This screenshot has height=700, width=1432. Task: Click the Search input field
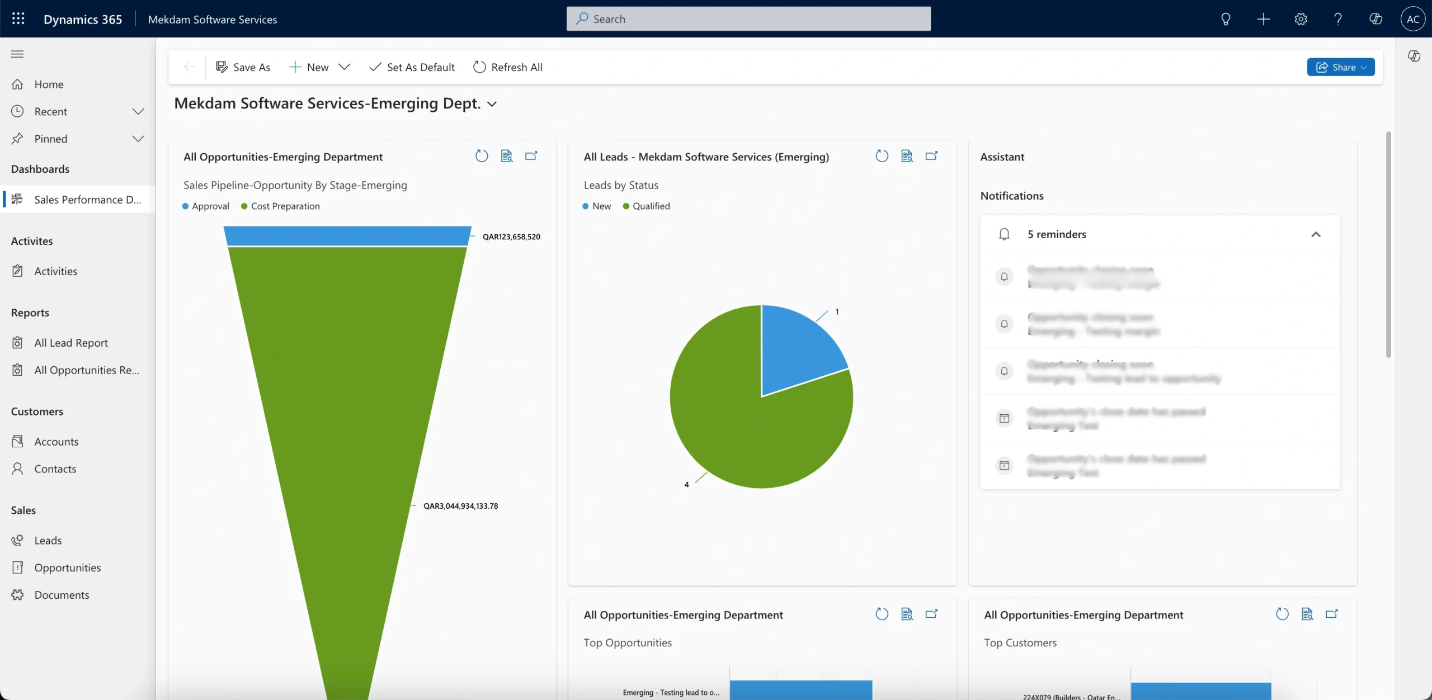coord(748,19)
